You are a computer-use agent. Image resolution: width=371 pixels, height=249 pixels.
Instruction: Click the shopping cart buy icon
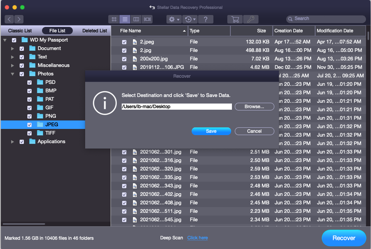235,19
